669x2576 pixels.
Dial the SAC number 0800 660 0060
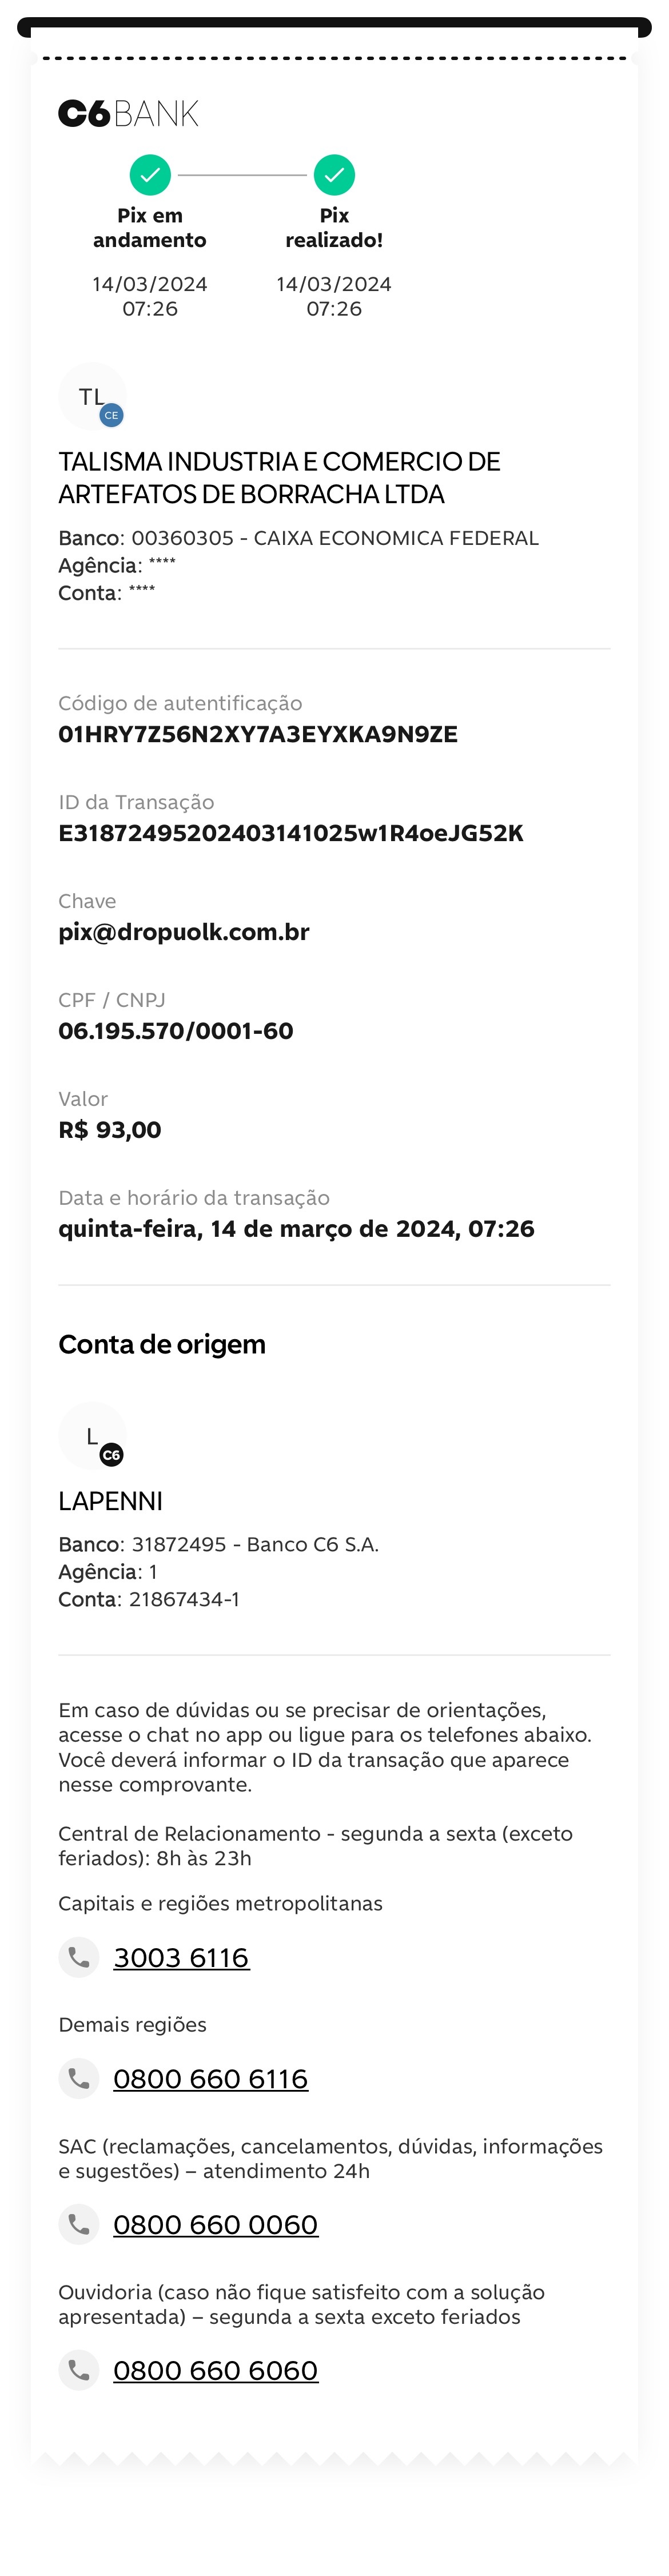coord(215,2225)
